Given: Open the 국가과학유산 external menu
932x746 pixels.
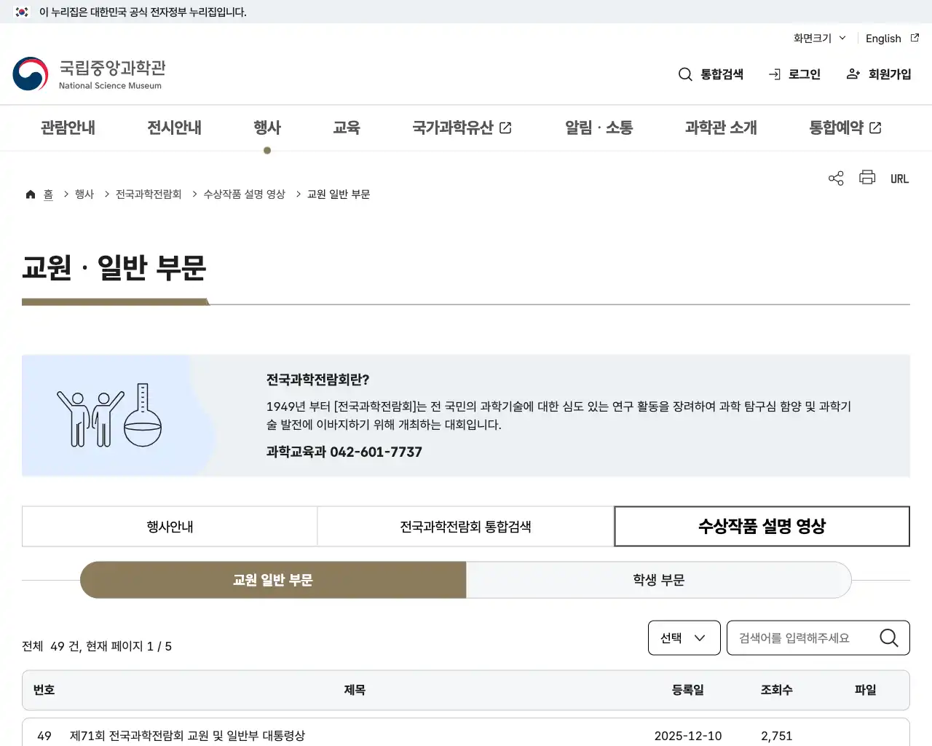Looking at the screenshot, I should click(x=462, y=127).
